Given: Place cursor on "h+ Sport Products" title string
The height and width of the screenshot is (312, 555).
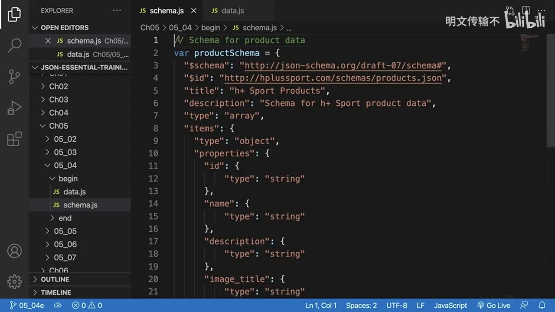Looking at the screenshot, I should pyautogui.click(x=277, y=91).
